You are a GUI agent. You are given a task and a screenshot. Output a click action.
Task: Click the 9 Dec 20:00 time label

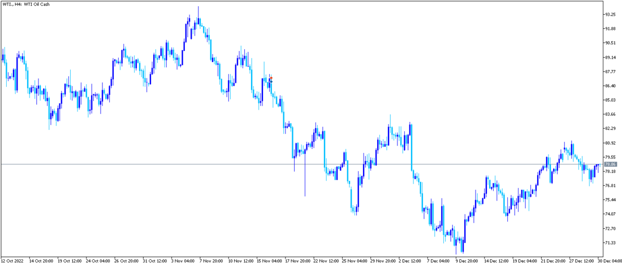tap(468, 261)
